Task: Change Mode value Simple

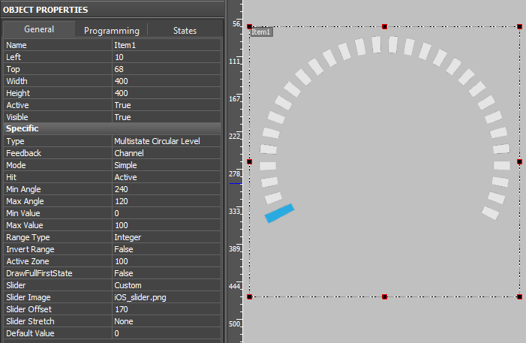Action: (x=167, y=165)
